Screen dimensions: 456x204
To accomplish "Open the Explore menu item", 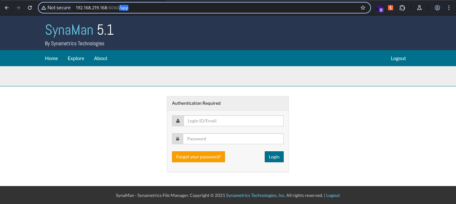I will 76,58.
